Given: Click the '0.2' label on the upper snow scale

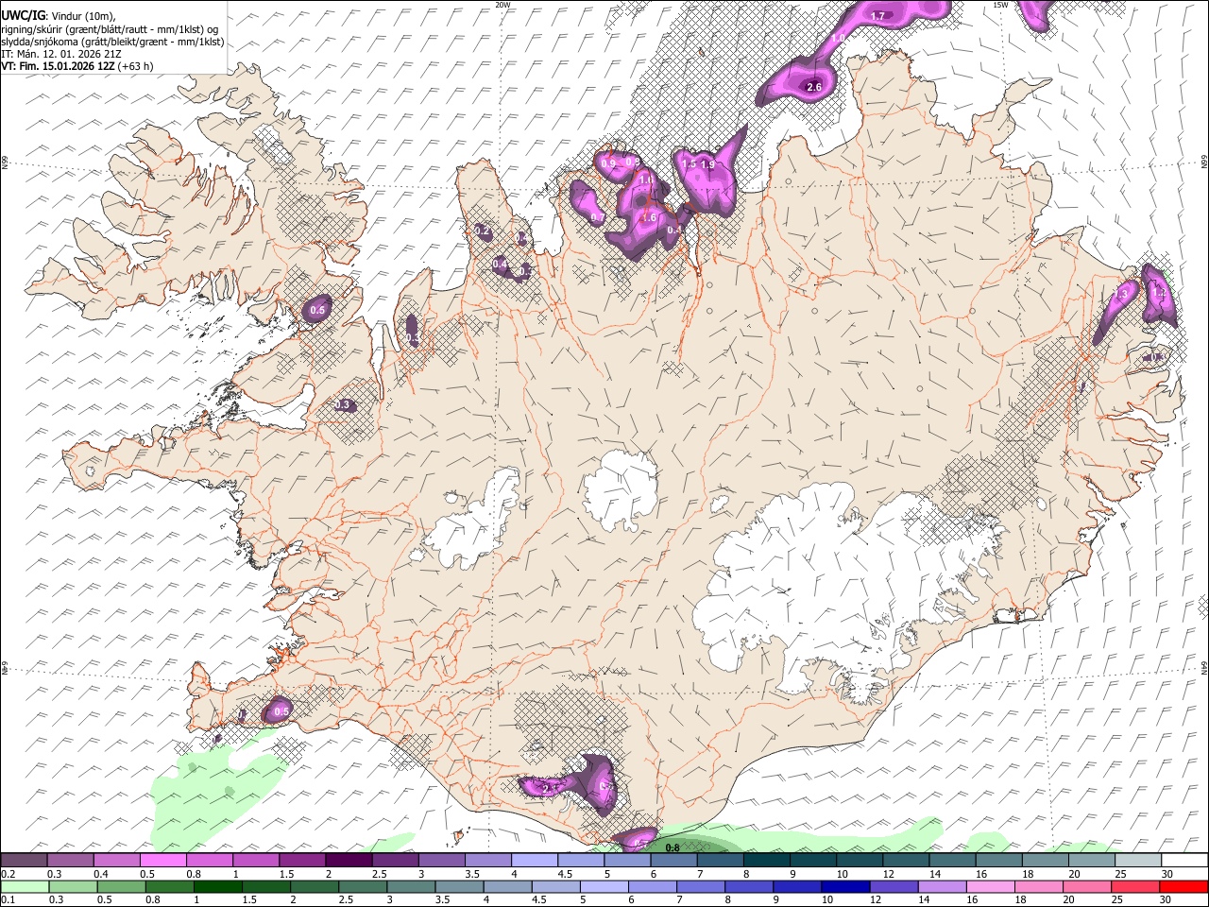Looking at the screenshot, I should [8, 874].
